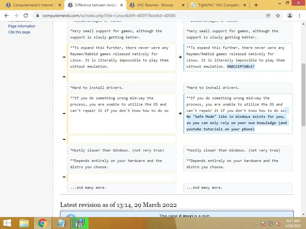Click the Latest revision as of 13:14 heading
The height and width of the screenshot is (229, 306).
tap(118, 205)
